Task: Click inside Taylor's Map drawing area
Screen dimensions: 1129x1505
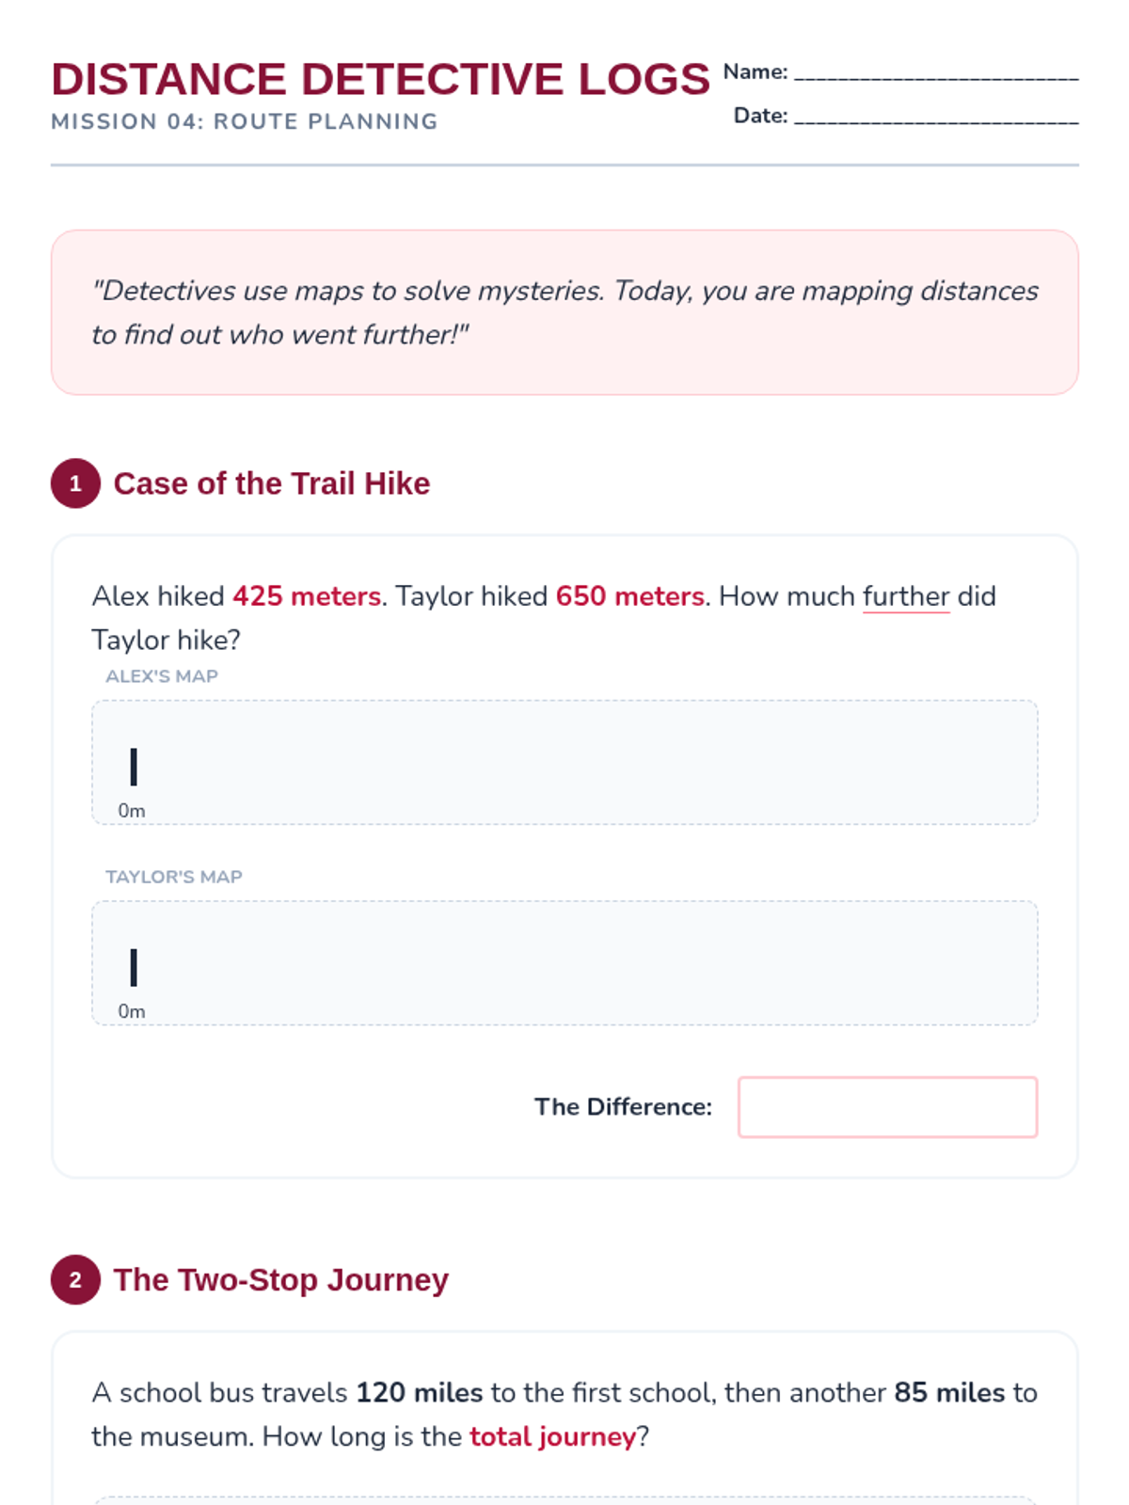Action: [x=564, y=962]
